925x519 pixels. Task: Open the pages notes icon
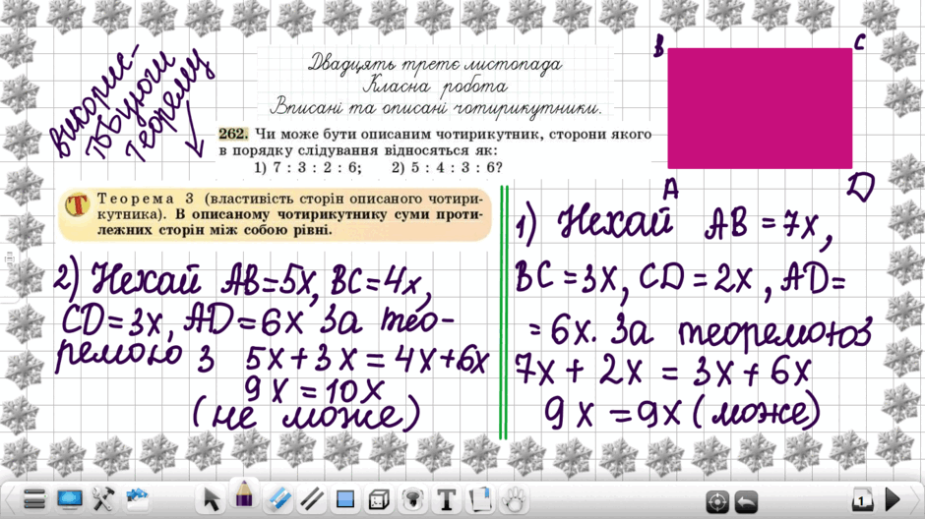click(480, 499)
